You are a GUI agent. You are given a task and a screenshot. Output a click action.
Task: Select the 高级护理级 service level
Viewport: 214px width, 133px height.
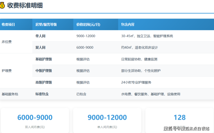(44, 82)
